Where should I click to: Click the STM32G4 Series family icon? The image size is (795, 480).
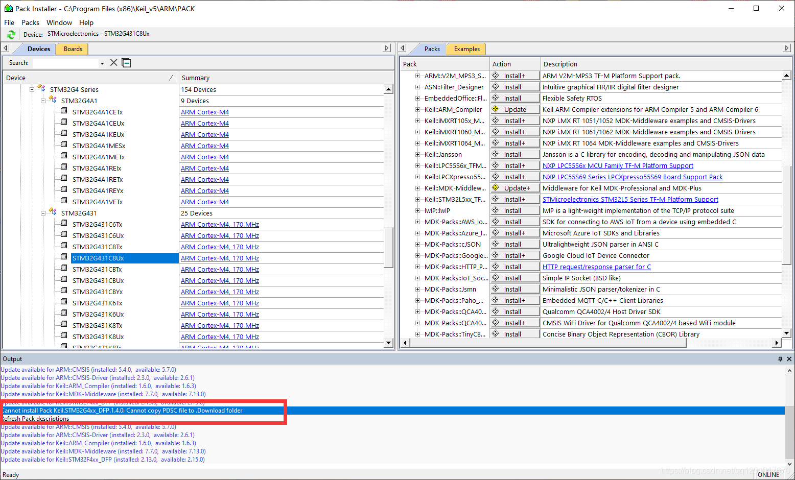coord(41,88)
